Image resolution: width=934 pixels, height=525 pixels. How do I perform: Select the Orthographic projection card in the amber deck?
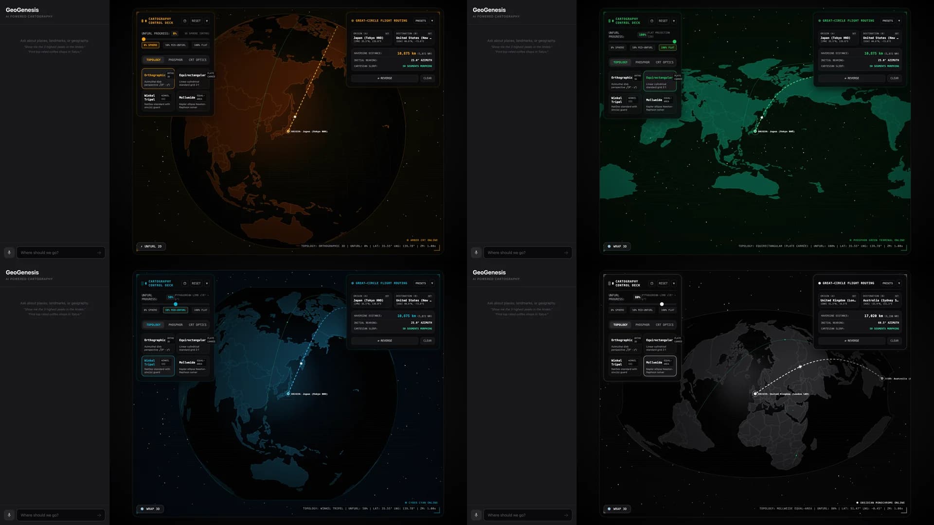tap(158, 79)
